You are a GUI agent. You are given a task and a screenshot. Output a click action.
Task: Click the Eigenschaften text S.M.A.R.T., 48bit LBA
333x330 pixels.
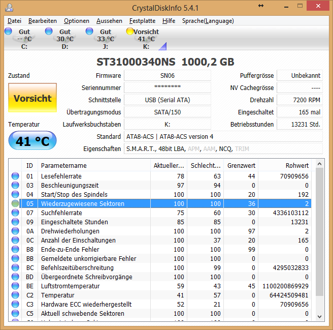[x=156, y=148]
